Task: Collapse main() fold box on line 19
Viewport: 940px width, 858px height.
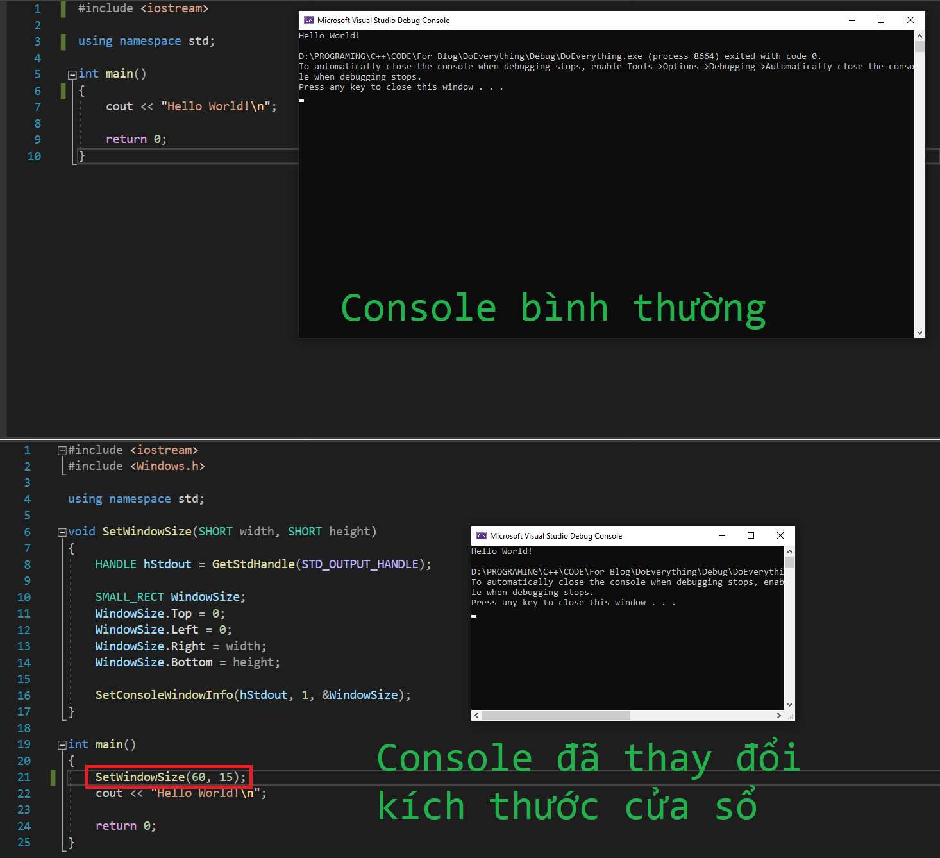Action: pyautogui.click(x=62, y=744)
